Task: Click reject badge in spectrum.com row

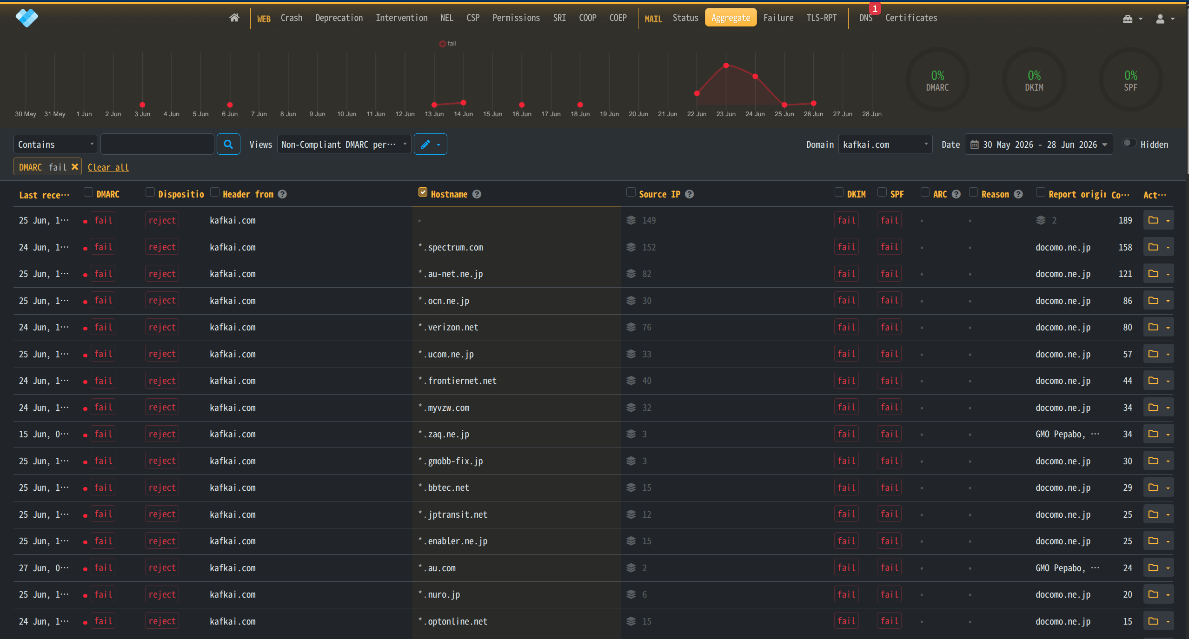Action: tap(162, 247)
